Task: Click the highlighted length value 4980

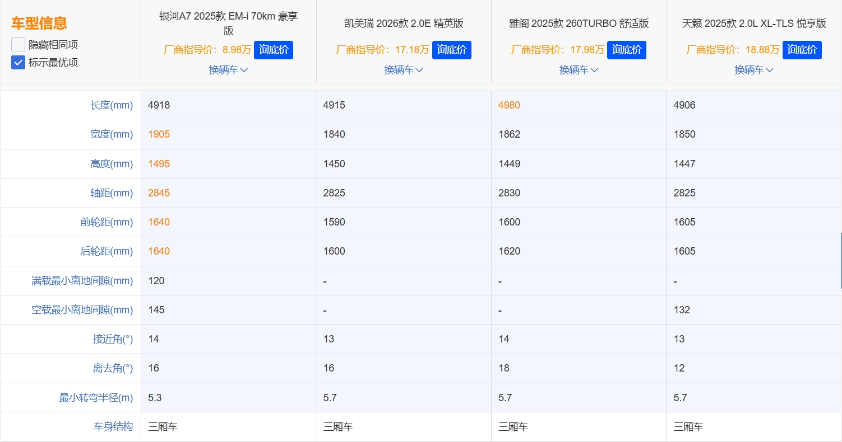Action: coord(509,105)
